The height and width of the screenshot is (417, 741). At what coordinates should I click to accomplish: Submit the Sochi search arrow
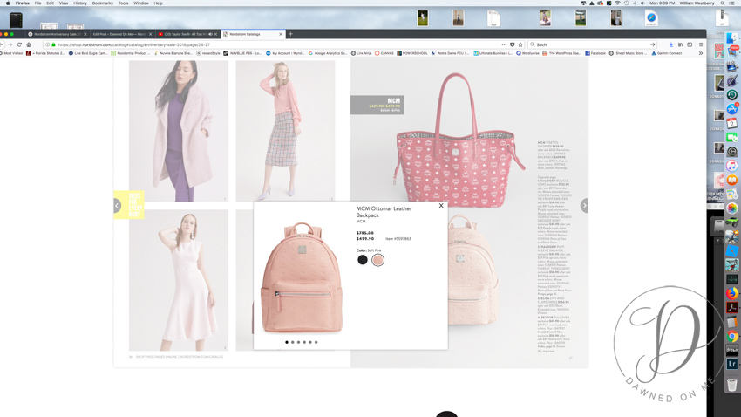click(653, 44)
